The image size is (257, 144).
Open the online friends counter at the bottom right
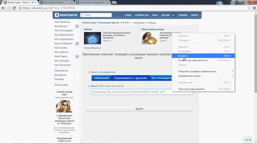(248, 140)
